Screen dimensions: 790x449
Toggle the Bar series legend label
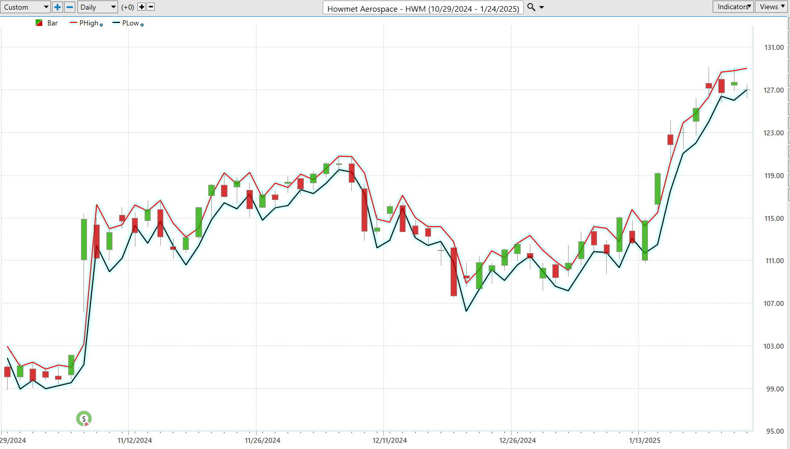tap(52, 23)
